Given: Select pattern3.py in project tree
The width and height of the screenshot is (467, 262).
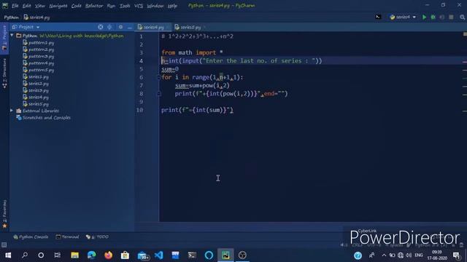Looking at the screenshot, I should click(39, 56).
